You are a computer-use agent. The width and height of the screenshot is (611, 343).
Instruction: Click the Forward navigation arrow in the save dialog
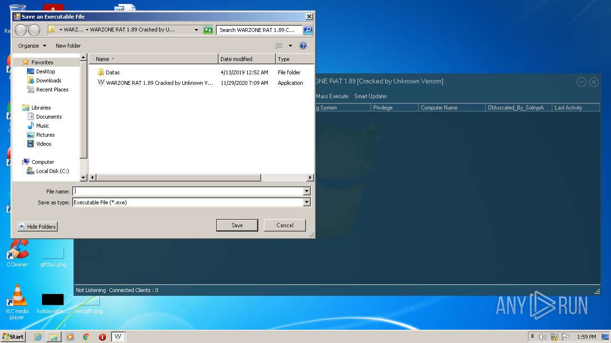click(x=34, y=30)
